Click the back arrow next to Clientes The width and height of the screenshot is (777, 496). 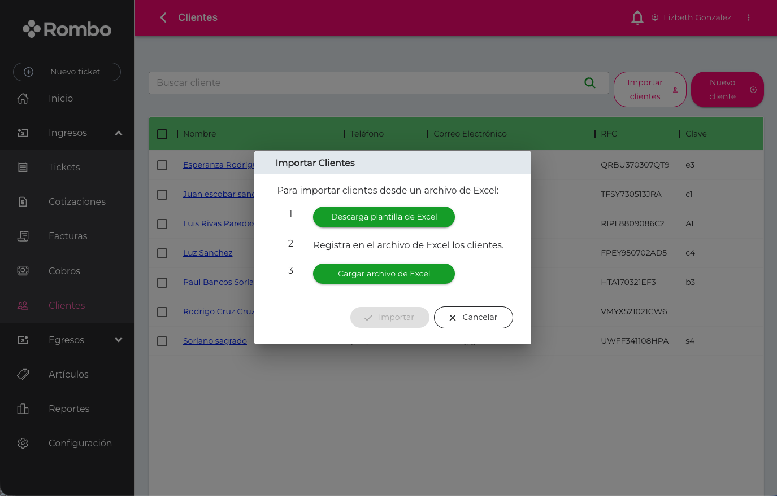click(163, 17)
